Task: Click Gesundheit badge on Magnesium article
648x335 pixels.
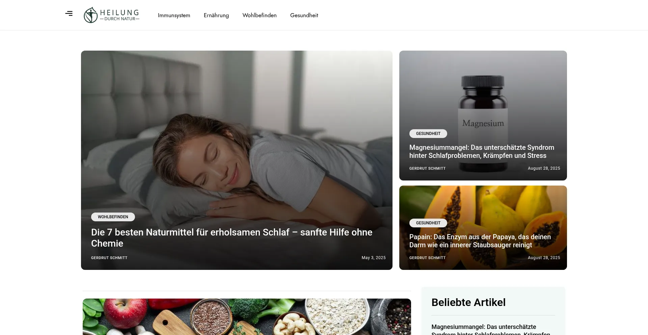Action: pyautogui.click(x=428, y=134)
